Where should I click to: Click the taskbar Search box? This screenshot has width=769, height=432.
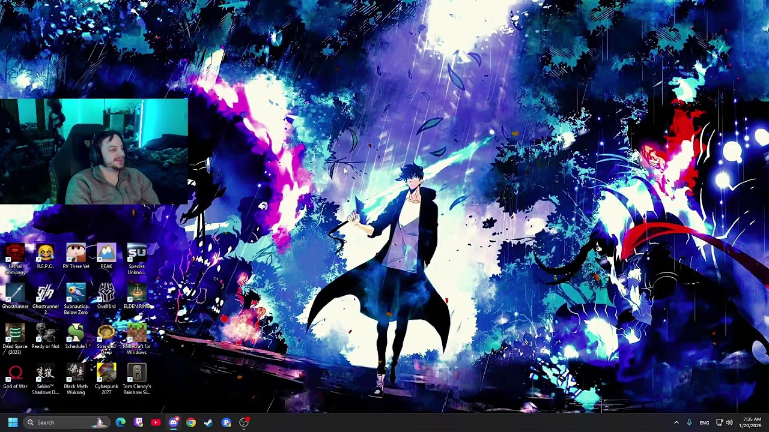tap(67, 422)
